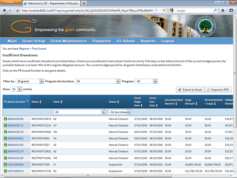Click the Google search input field

click(195, 10)
